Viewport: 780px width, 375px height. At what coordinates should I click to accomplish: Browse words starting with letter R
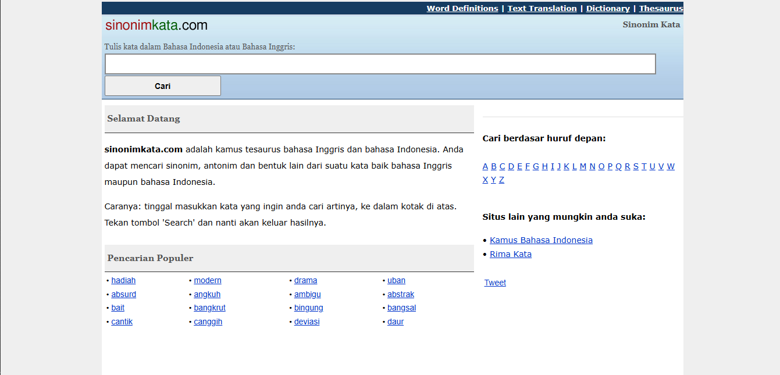(x=628, y=166)
